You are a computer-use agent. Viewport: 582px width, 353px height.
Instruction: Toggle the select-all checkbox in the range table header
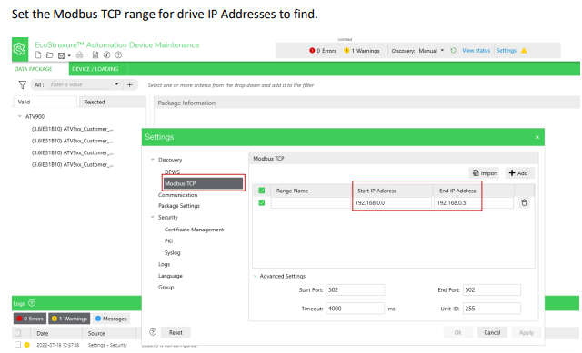[262, 191]
